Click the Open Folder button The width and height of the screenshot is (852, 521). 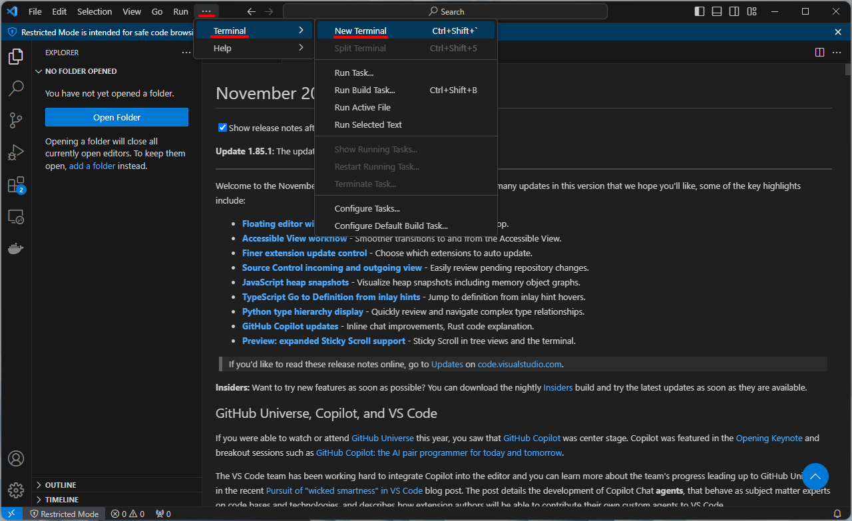pos(116,117)
